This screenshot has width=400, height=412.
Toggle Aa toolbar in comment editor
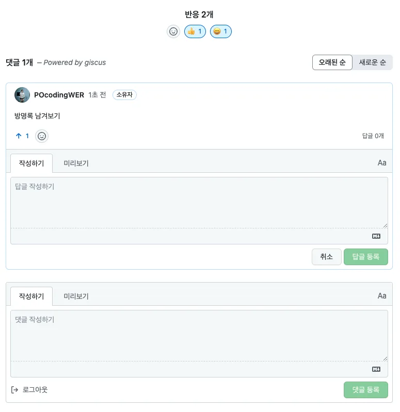382,296
